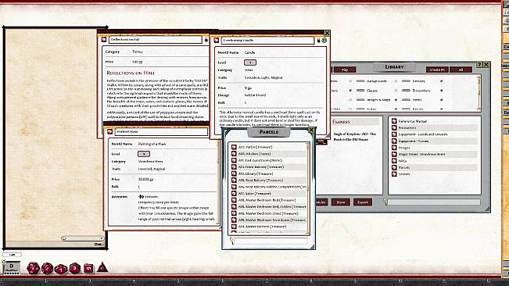
Task: Roll the d6 cube die
Action: (x=88, y=268)
